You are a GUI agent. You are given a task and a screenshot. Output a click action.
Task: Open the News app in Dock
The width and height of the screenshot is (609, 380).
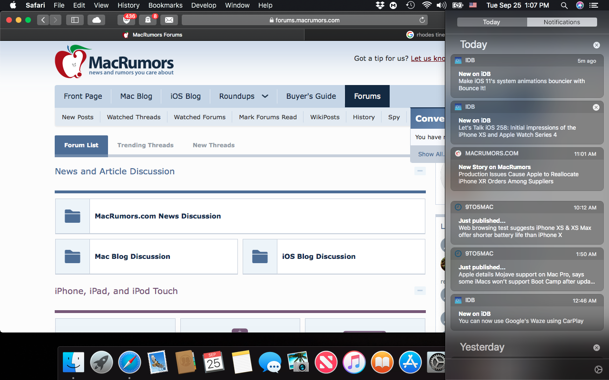[326, 363]
